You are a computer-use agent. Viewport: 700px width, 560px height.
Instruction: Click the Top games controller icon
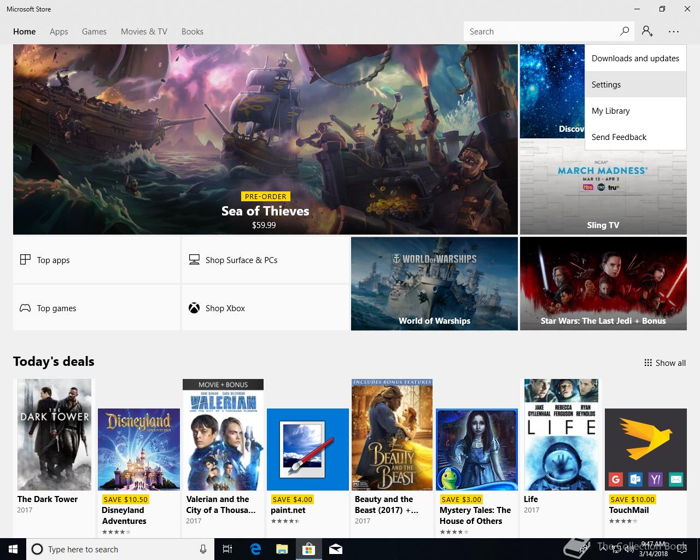coord(25,308)
